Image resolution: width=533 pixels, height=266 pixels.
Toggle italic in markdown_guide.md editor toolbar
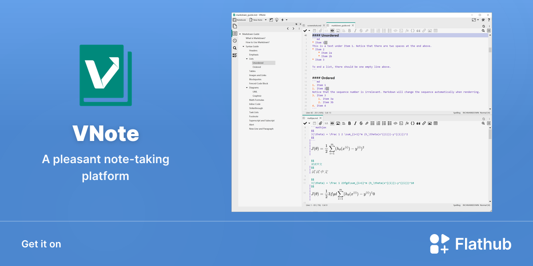click(x=355, y=31)
